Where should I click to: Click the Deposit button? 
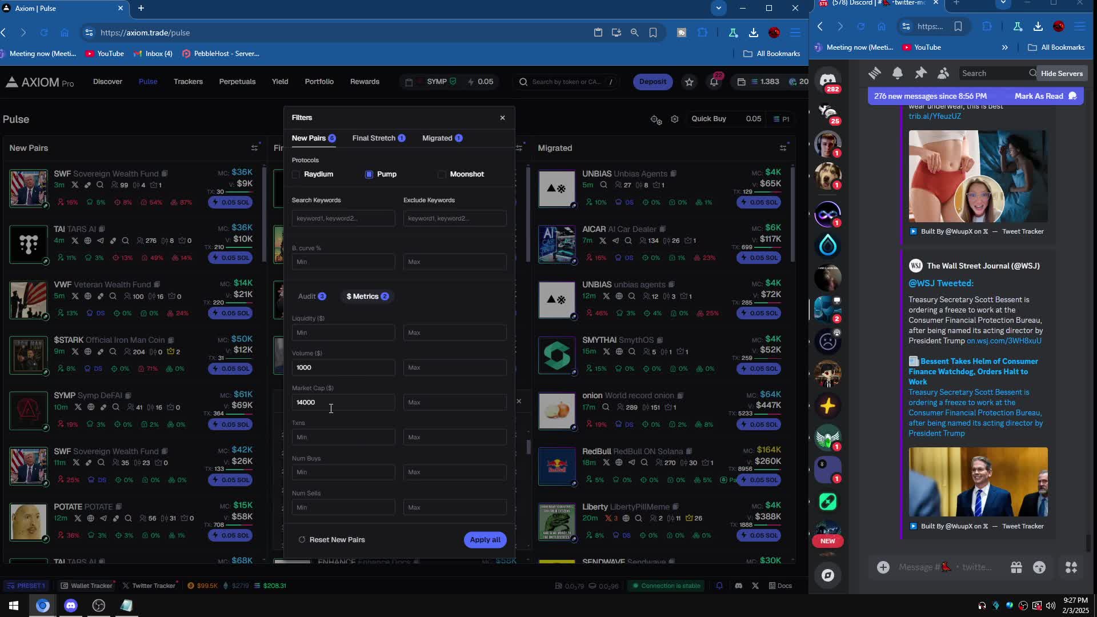pos(652,82)
